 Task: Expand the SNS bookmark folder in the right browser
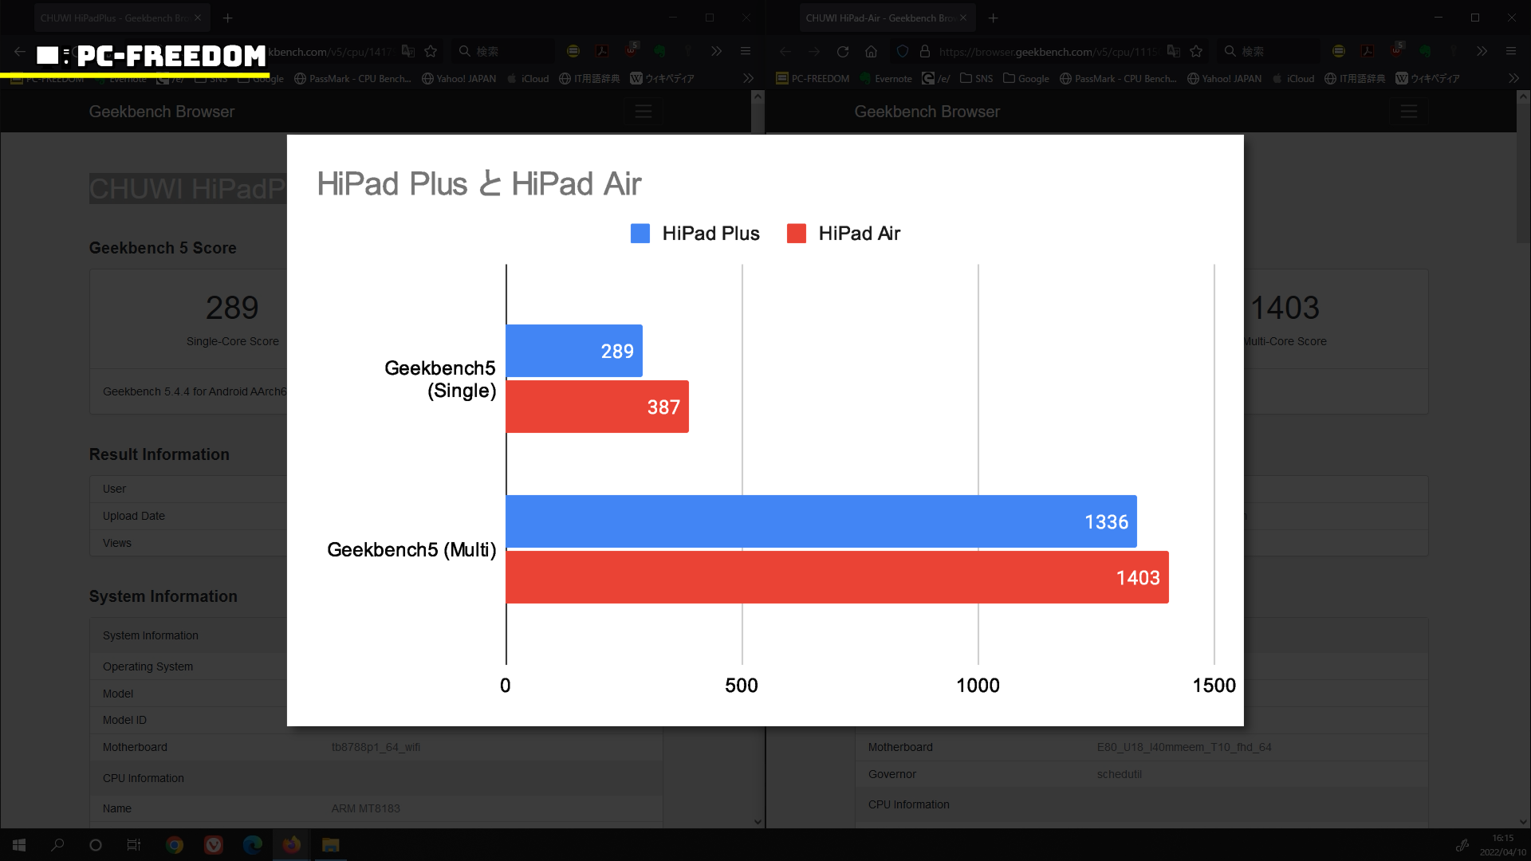(x=976, y=79)
